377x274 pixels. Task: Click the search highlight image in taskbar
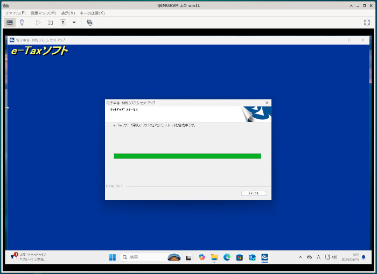[174, 257]
